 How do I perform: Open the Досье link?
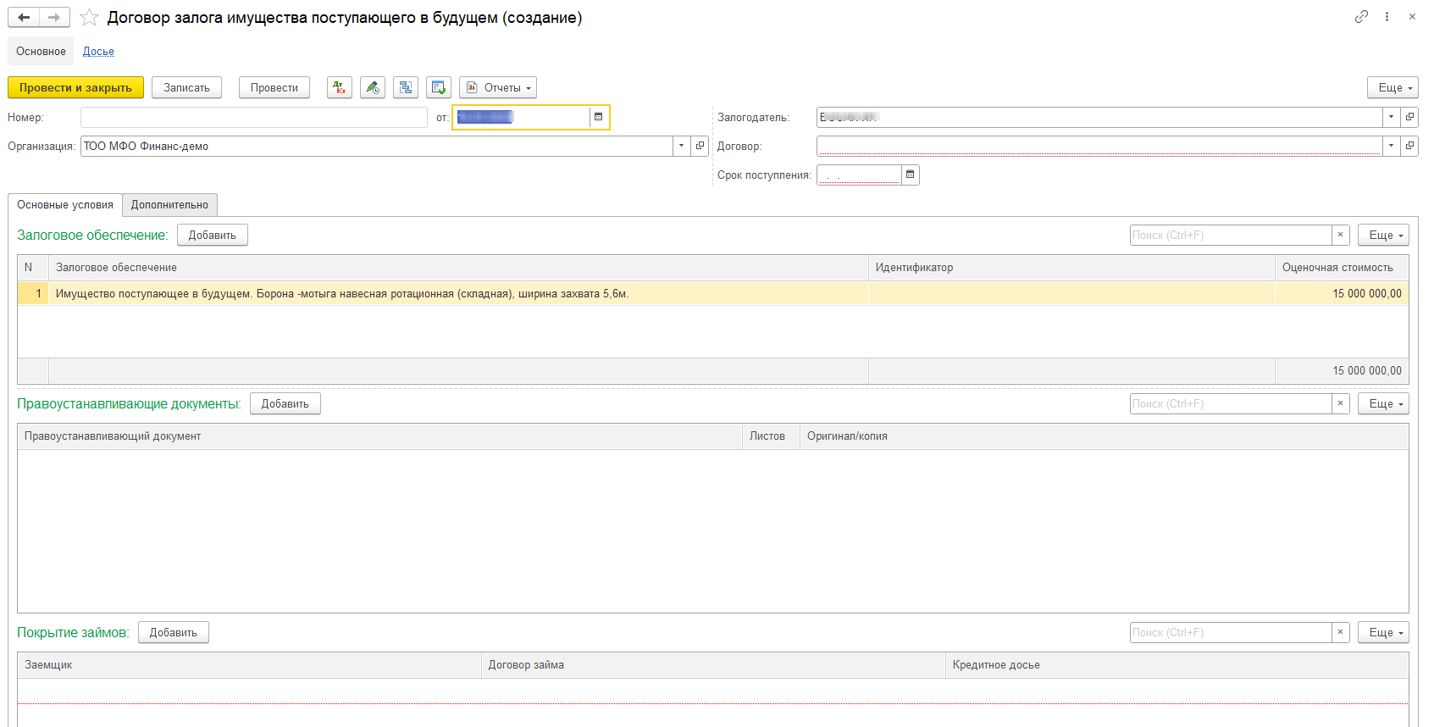pyautogui.click(x=98, y=51)
